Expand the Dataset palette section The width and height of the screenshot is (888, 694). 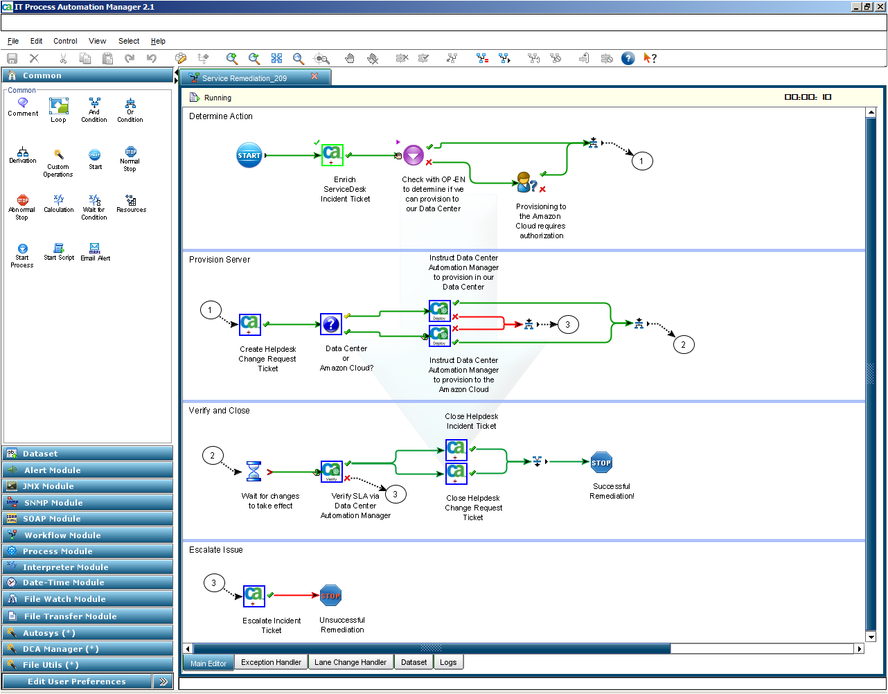pyautogui.click(x=87, y=454)
